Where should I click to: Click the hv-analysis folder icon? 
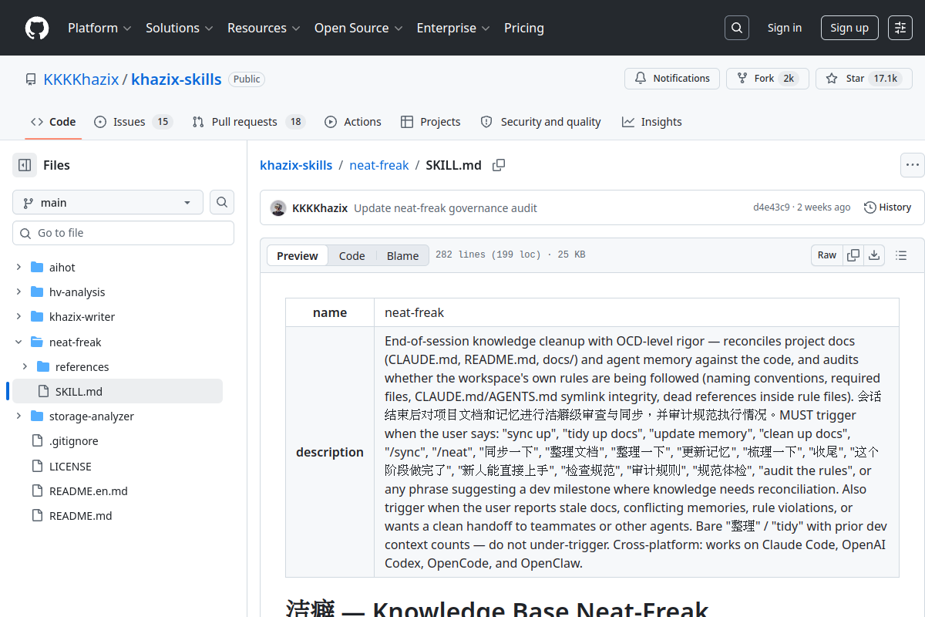point(37,292)
